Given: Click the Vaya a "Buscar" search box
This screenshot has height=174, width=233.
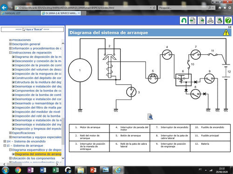Looking at the screenshot, I should click(32, 29).
